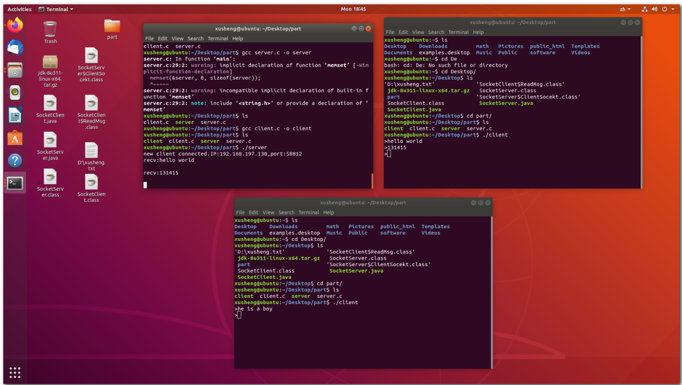Launch Firefox from the dock
Viewport: 682px width, 385px height.
(14, 25)
